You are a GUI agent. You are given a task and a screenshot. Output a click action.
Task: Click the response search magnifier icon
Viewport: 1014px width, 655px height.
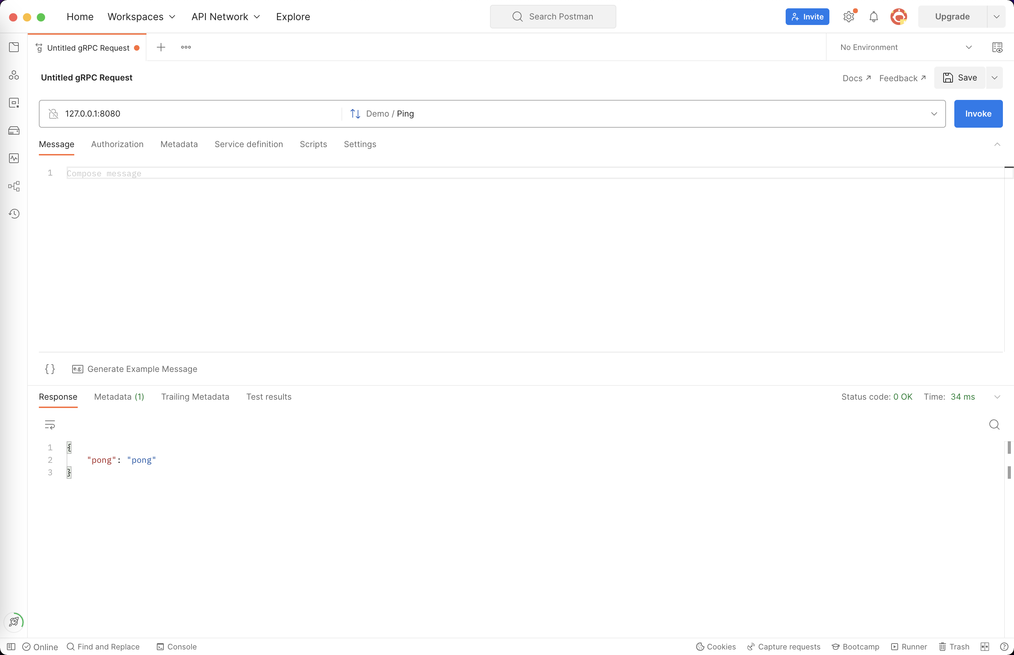click(x=994, y=425)
